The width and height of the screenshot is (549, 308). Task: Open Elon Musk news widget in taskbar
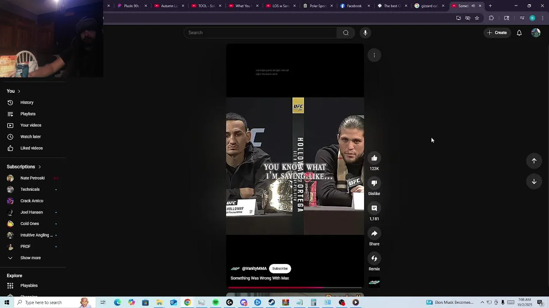coord(450,302)
